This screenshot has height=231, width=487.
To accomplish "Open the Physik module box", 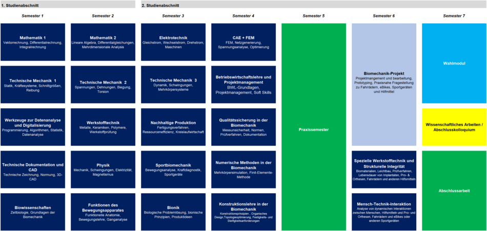I will (x=103, y=170).
